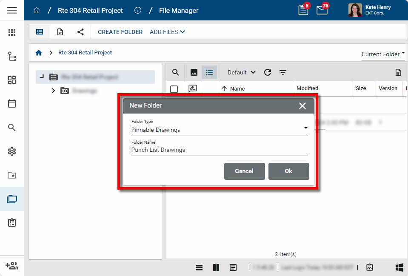Image resolution: width=408 pixels, height=276 pixels.
Task: Open settings gear in left sidebar
Action: 12,151
